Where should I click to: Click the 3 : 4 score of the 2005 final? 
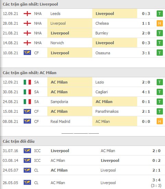[x=156, y=180]
